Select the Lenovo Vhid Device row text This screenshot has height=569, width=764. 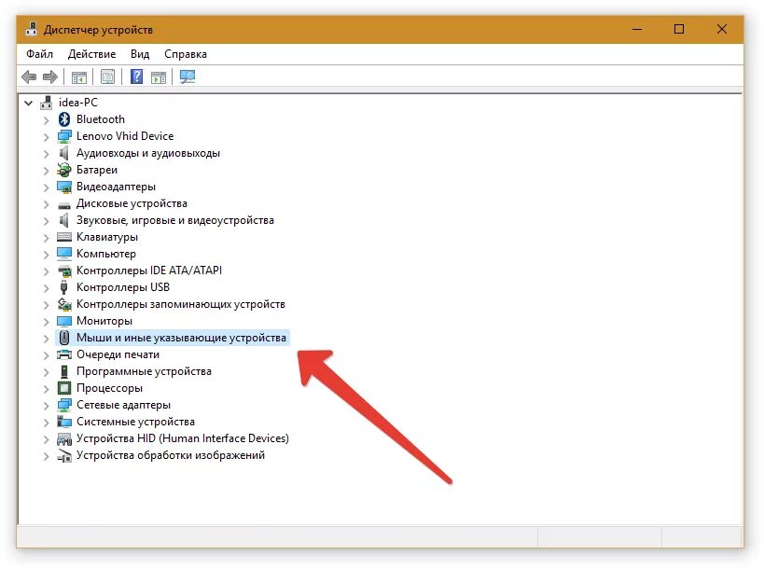[x=125, y=136]
